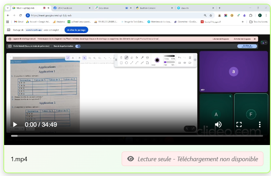Select the rectangle shape tool

[x=121, y=63]
